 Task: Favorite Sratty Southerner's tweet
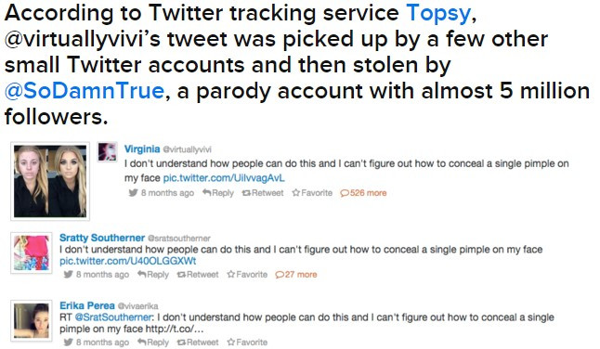pos(247,275)
